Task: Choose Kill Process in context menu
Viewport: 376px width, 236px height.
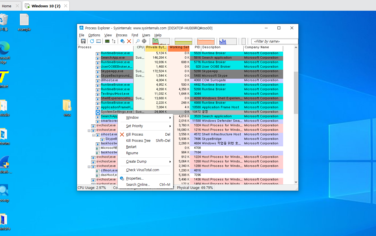Action: (x=145, y=134)
